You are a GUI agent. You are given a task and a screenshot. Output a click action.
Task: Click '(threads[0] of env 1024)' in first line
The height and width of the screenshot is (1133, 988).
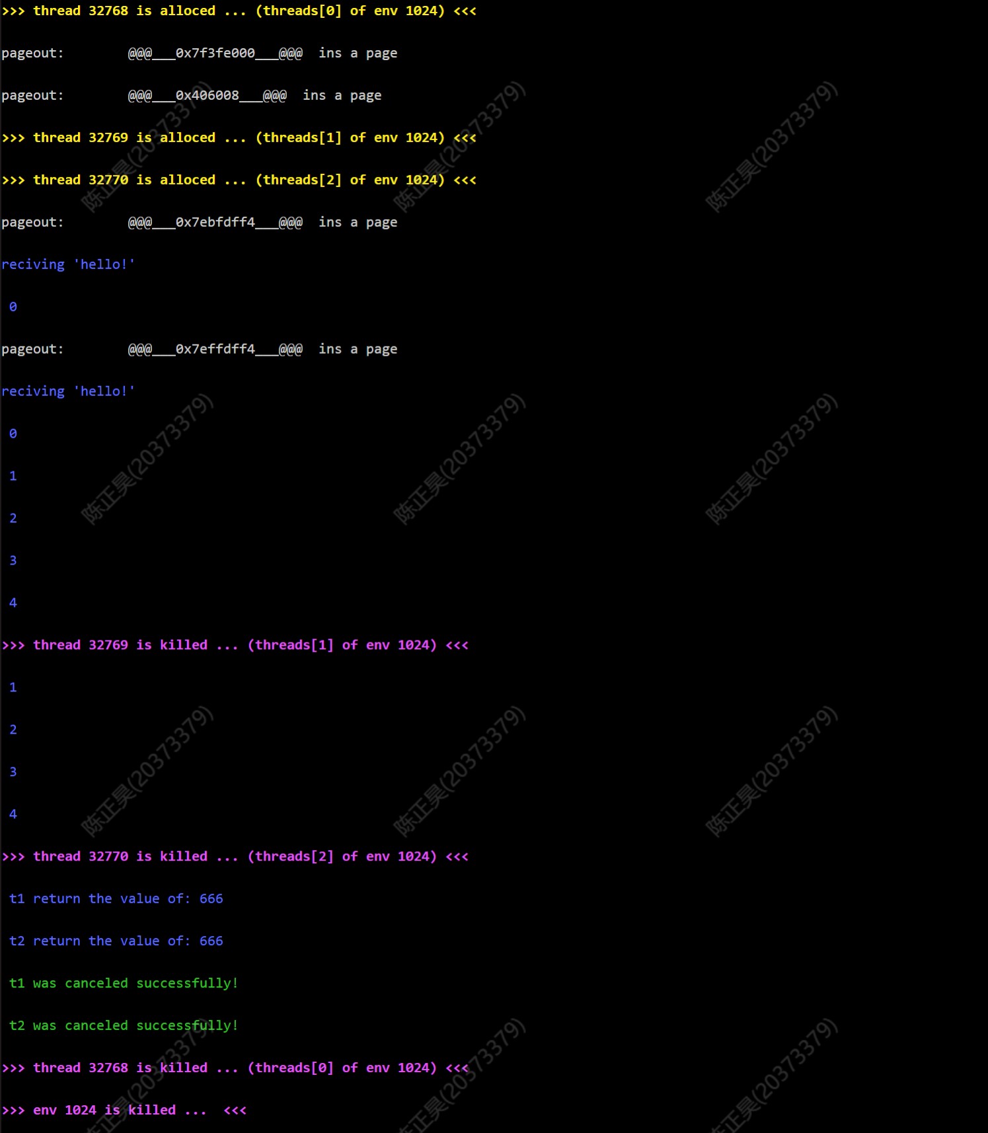pyautogui.click(x=350, y=11)
